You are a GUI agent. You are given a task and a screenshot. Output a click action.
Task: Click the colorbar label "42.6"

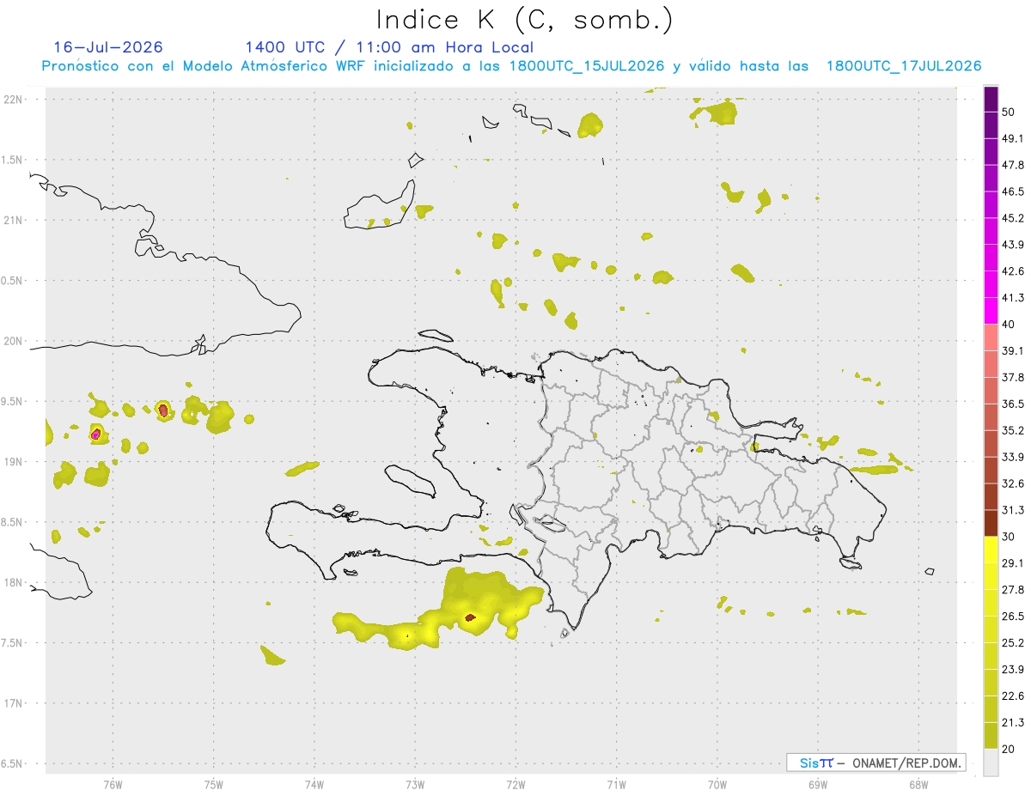(1013, 271)
